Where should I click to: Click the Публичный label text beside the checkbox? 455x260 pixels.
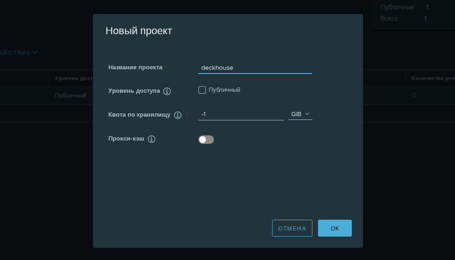point(224,90)
